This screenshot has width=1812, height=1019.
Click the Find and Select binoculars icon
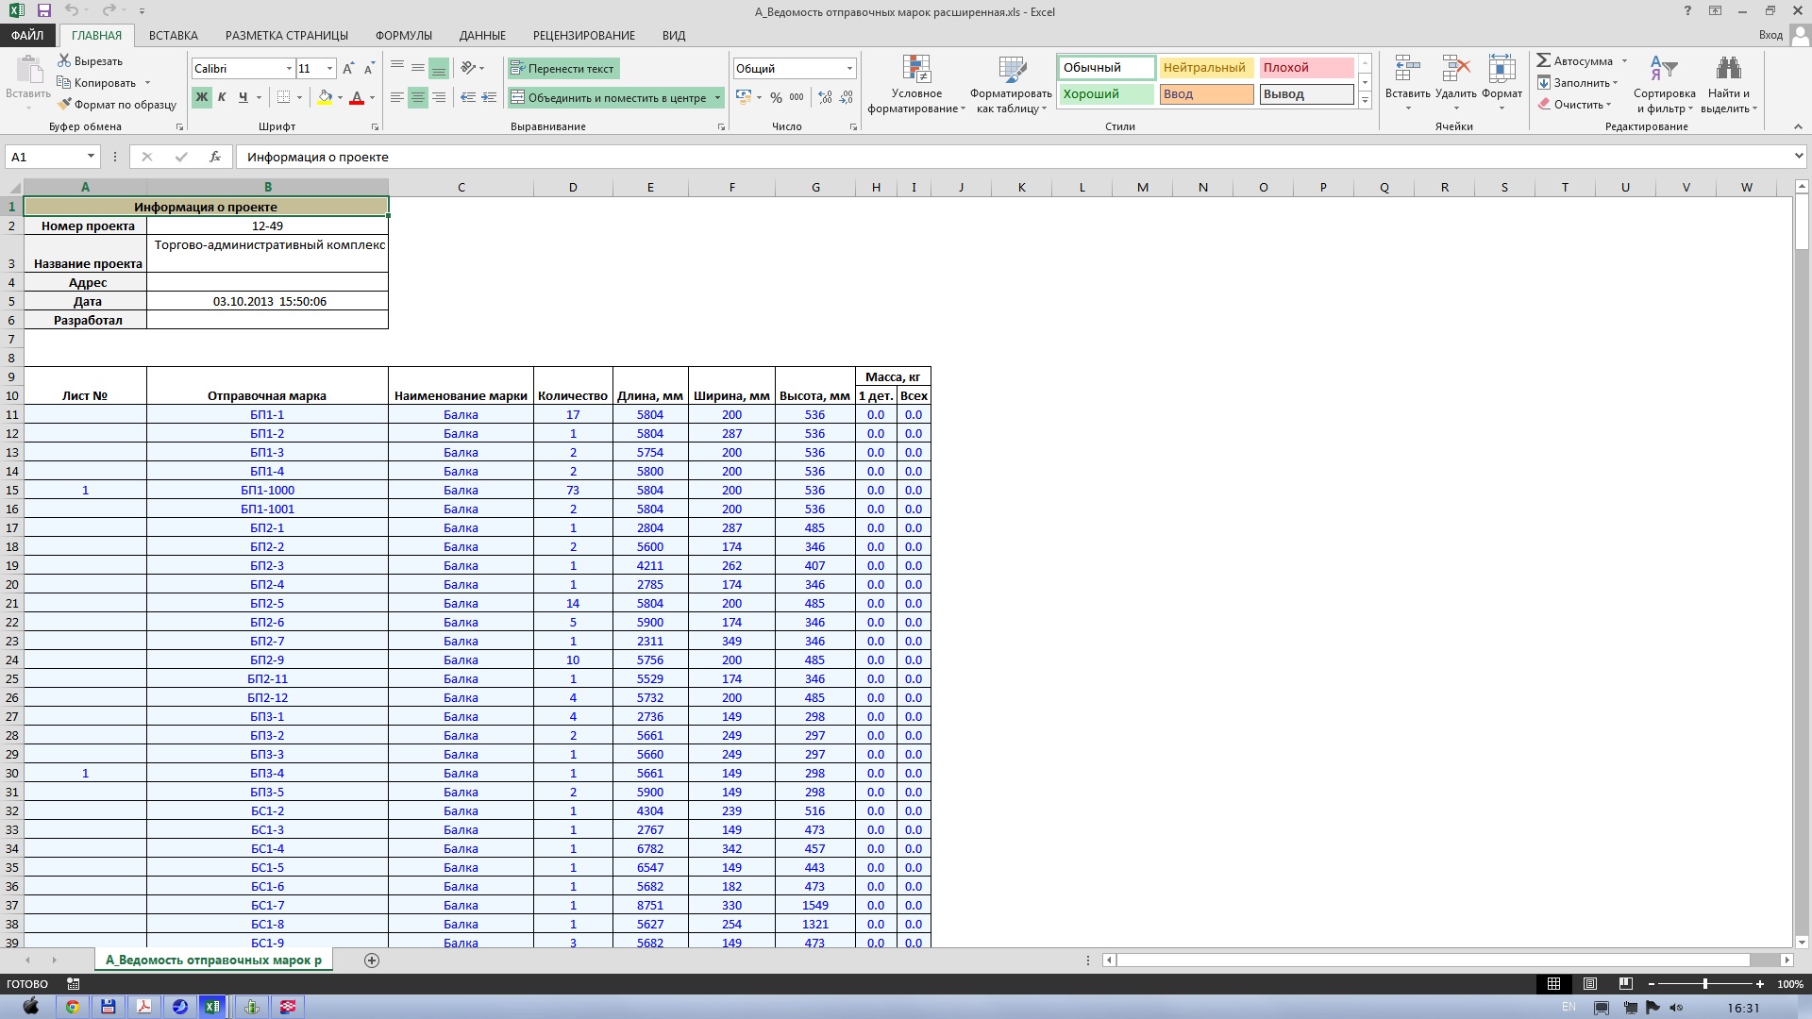1728,70
